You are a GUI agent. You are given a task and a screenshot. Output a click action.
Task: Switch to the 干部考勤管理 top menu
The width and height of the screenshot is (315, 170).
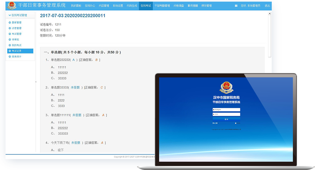pyautogui.click(x=162, y=6)
